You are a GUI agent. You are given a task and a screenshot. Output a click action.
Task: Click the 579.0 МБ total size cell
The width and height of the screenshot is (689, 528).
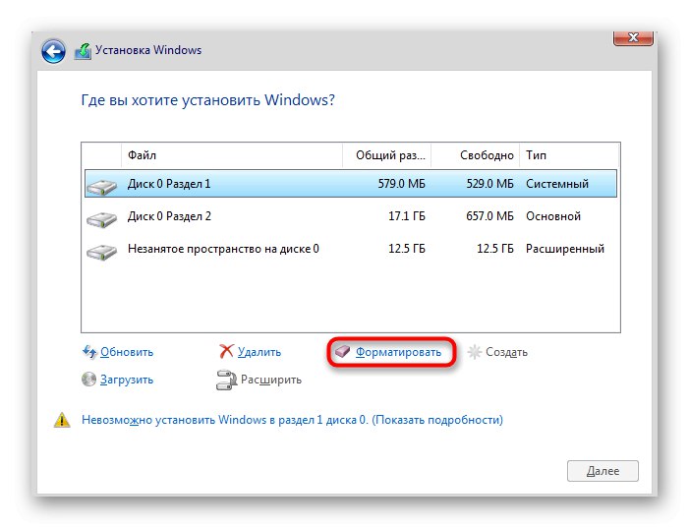click(402, 183)
